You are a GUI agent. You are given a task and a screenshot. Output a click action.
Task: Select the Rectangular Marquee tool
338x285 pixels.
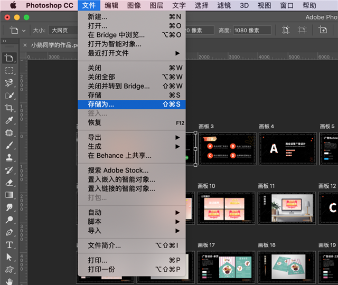point(9,71)
